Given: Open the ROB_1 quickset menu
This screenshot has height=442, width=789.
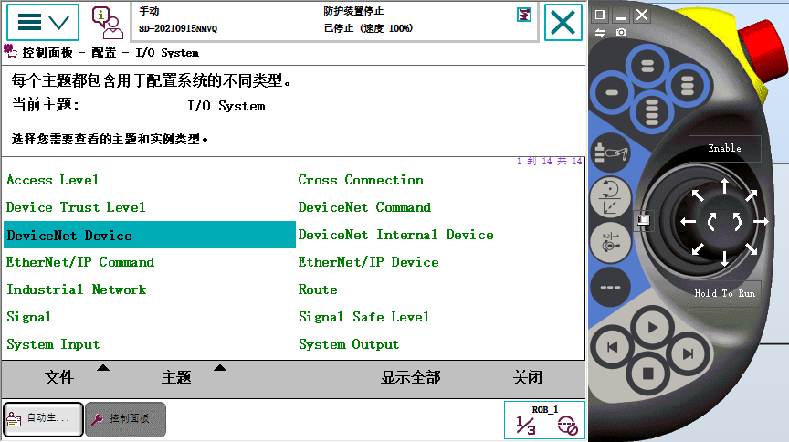Looking at the screenshot, I should click(544, 420).
